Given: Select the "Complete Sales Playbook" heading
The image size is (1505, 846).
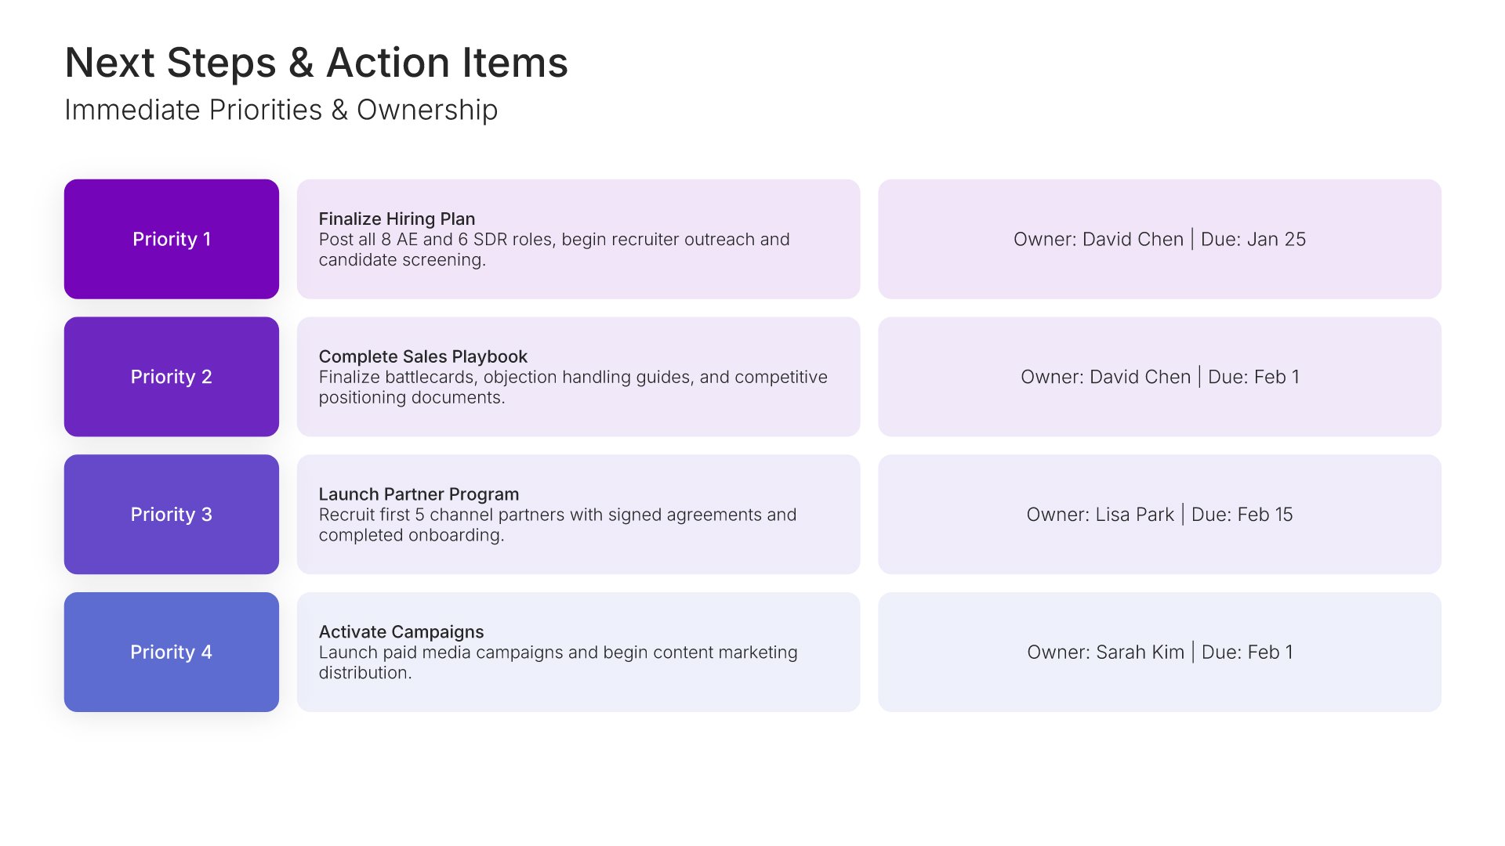Looking at the screenshot, I should tap(422, 356).
